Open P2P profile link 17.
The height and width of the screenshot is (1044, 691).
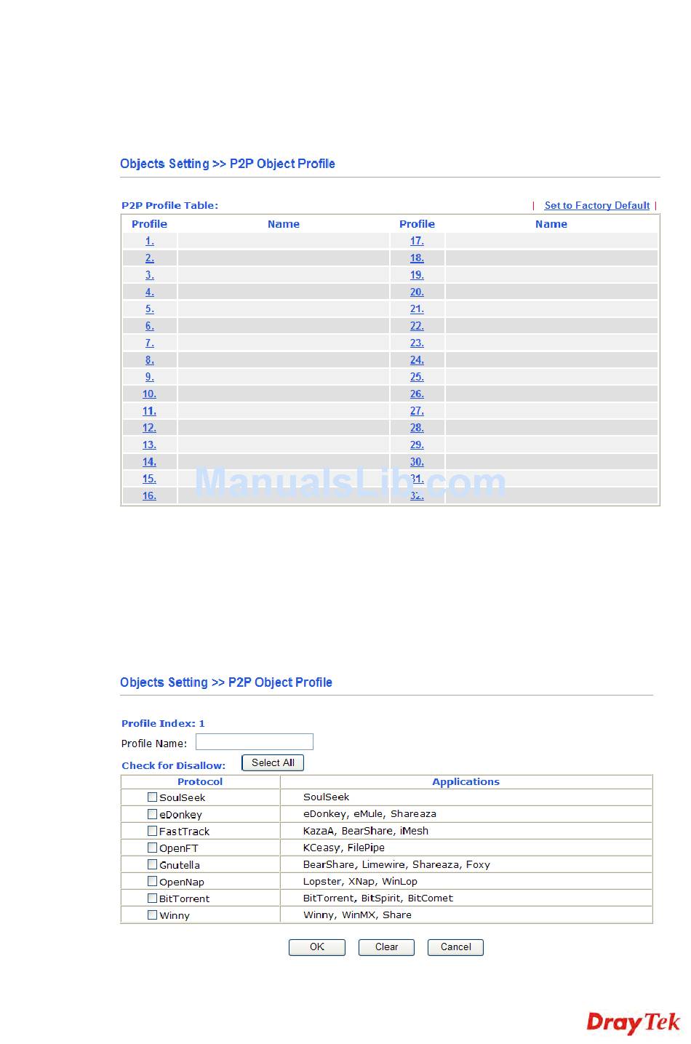click(417, 241)
